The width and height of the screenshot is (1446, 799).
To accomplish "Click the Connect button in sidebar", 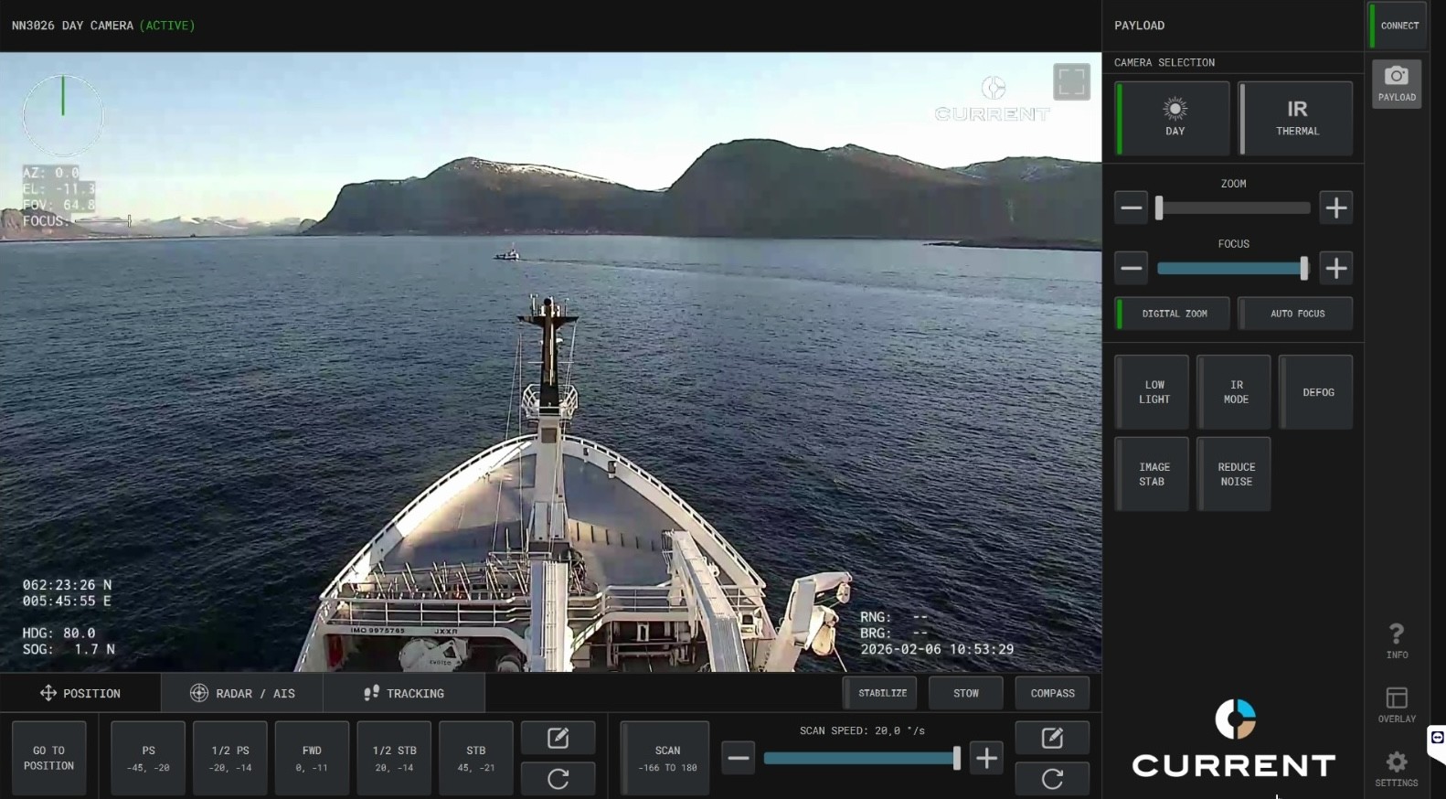I will pyautogui.click(x=1398, y=26).
